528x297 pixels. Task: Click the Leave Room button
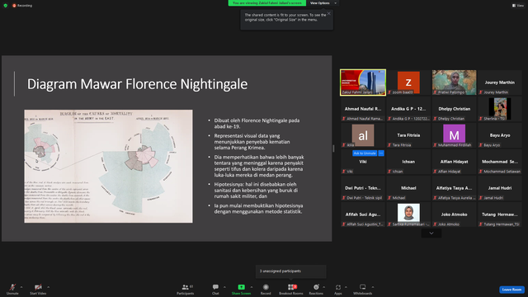coord(511,290)
